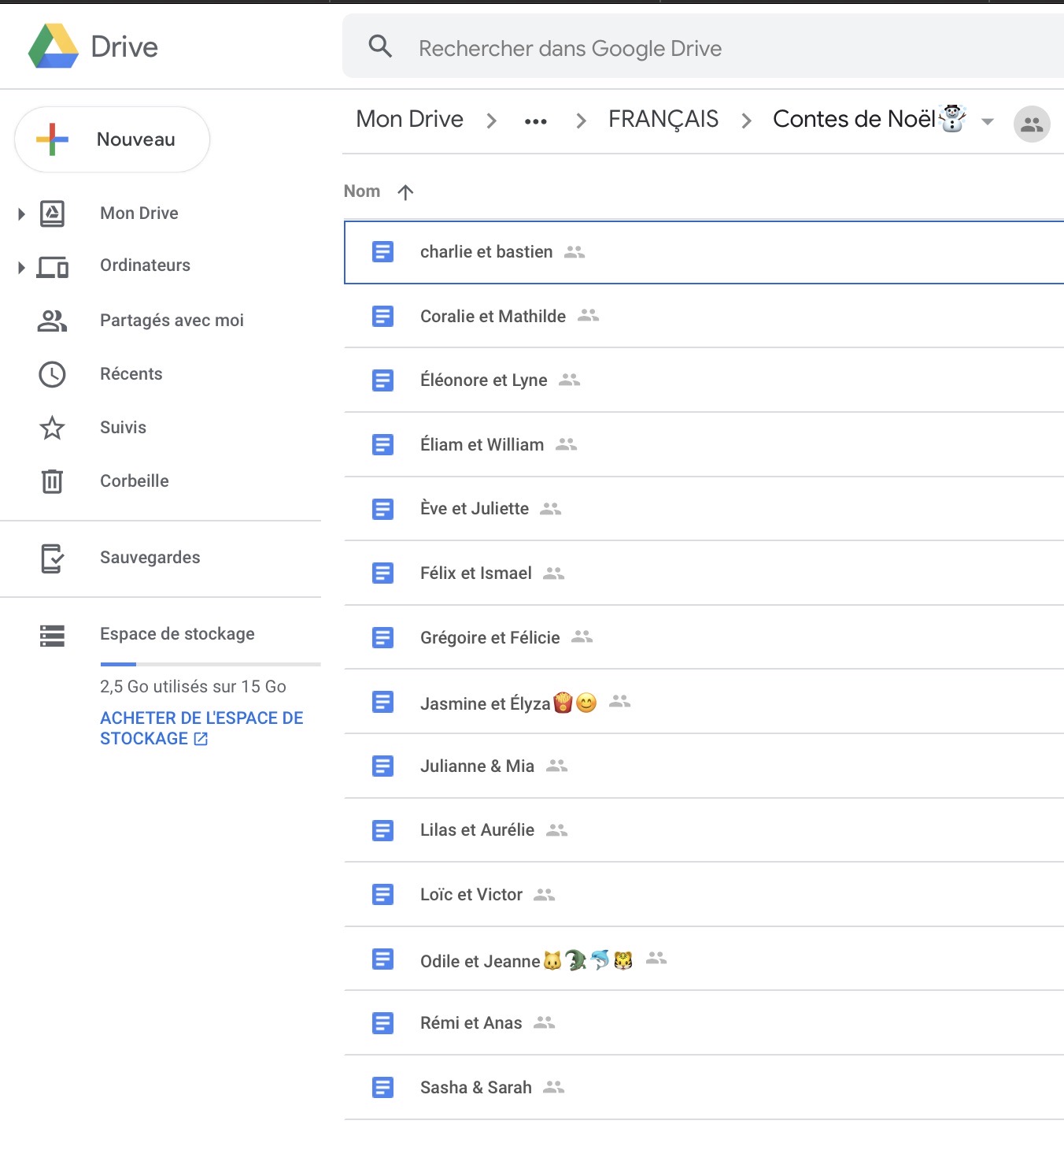Screen dimensions: 1064x1165
Task: Open Ordinateurs in the sidebar
Action: click(x=145, y=265)
